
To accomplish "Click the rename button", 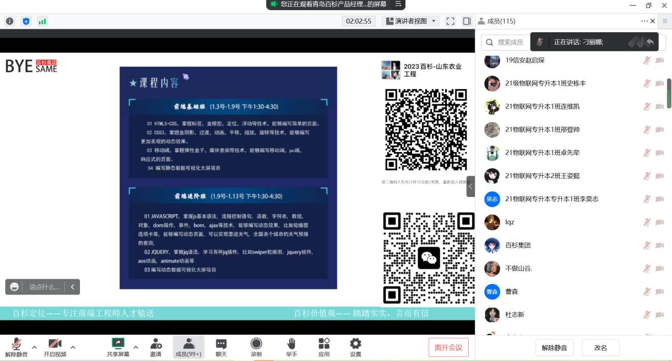I will 600,348.
